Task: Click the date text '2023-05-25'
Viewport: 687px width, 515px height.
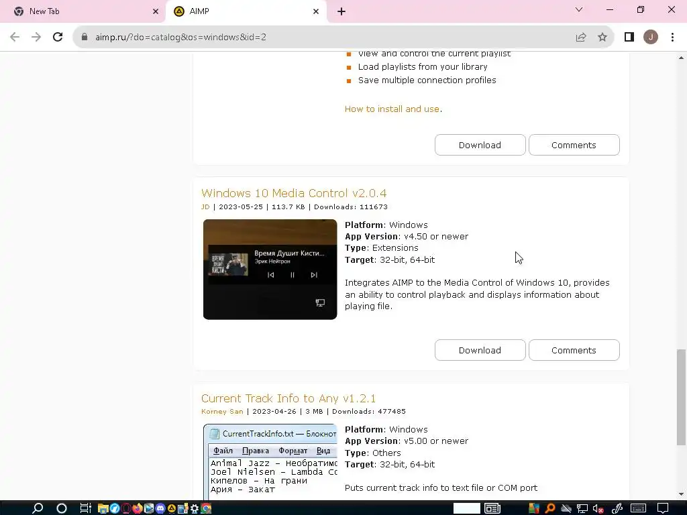Action: point(241,207)
